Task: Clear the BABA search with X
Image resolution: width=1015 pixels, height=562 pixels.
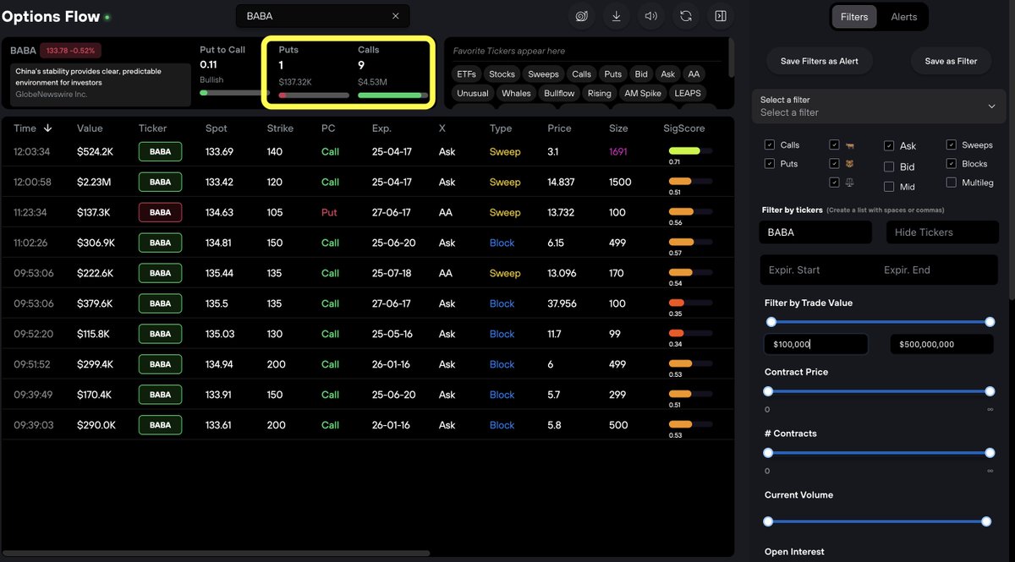Action: click(x=396, y=16)
